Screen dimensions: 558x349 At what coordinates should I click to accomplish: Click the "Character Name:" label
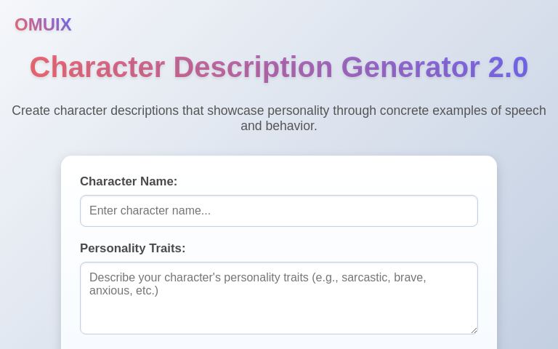129,182
